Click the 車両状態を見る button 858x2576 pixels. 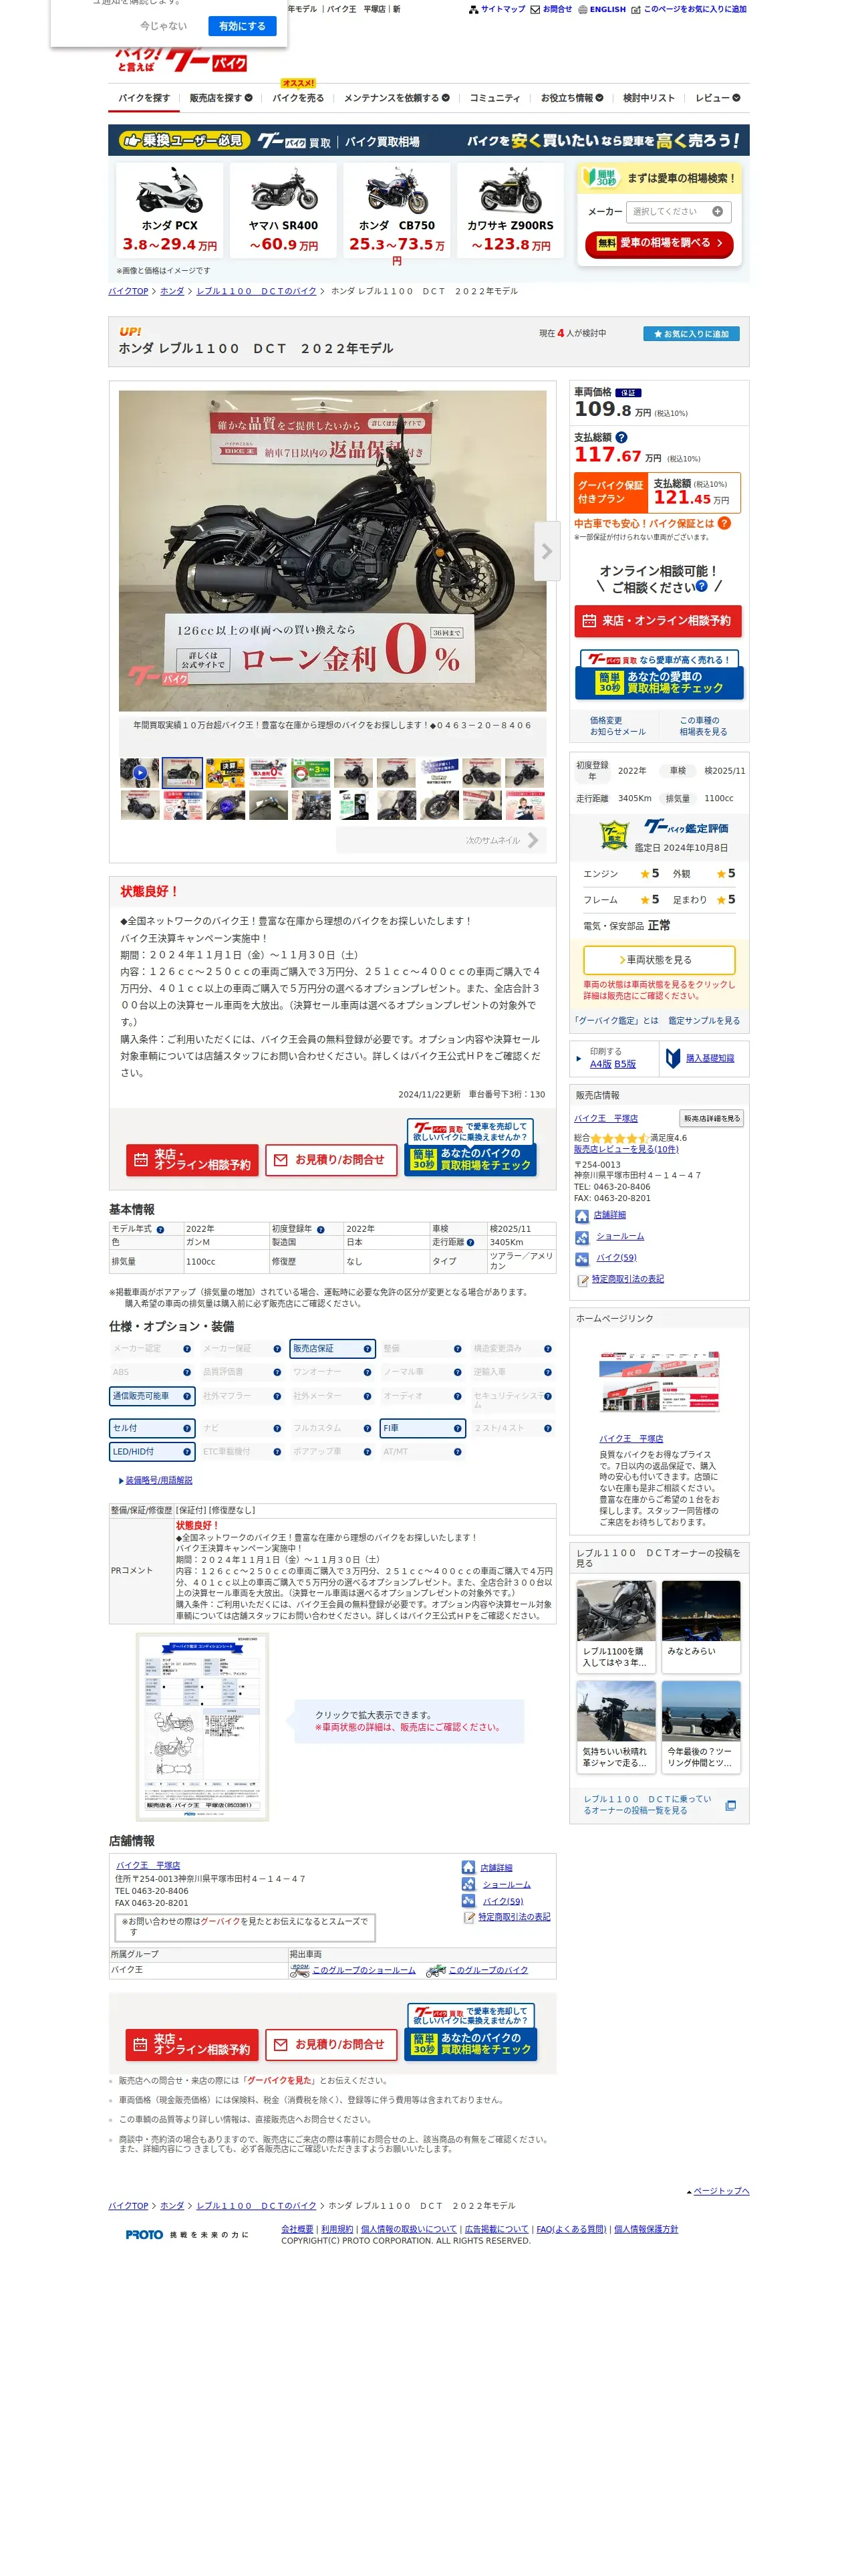tap(660, 960)
